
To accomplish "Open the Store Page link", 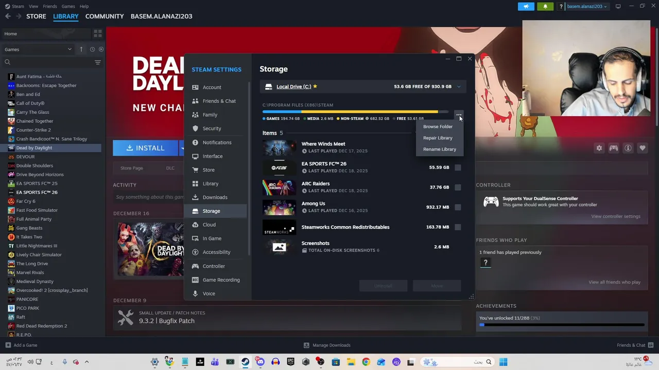I will coord(131,168).
